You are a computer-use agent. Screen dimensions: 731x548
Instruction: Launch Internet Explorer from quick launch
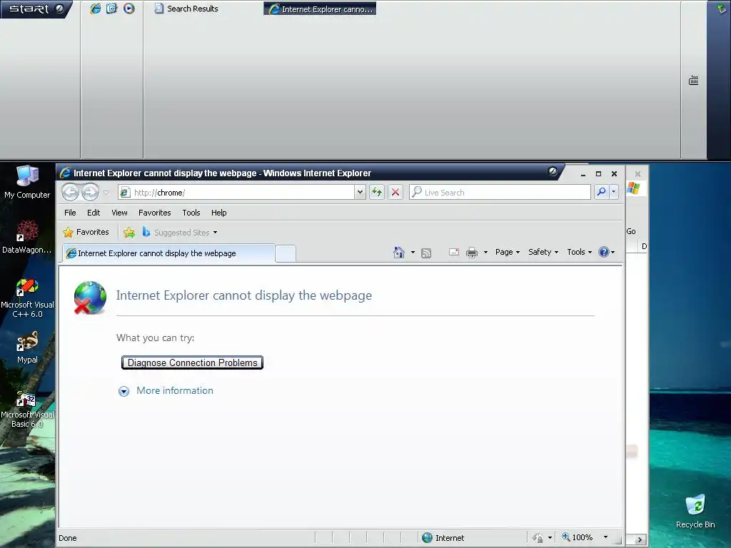pos(96,9)
